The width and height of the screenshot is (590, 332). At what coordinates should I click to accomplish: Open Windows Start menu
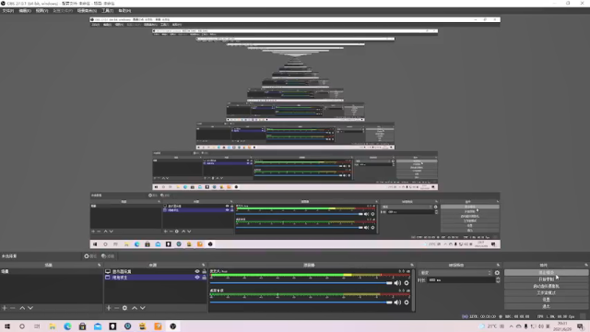coord(7,326)
